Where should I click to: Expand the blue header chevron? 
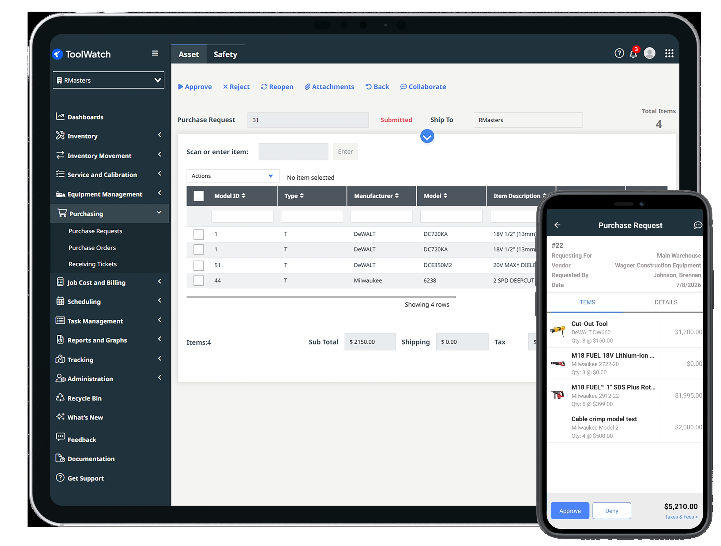427,136
